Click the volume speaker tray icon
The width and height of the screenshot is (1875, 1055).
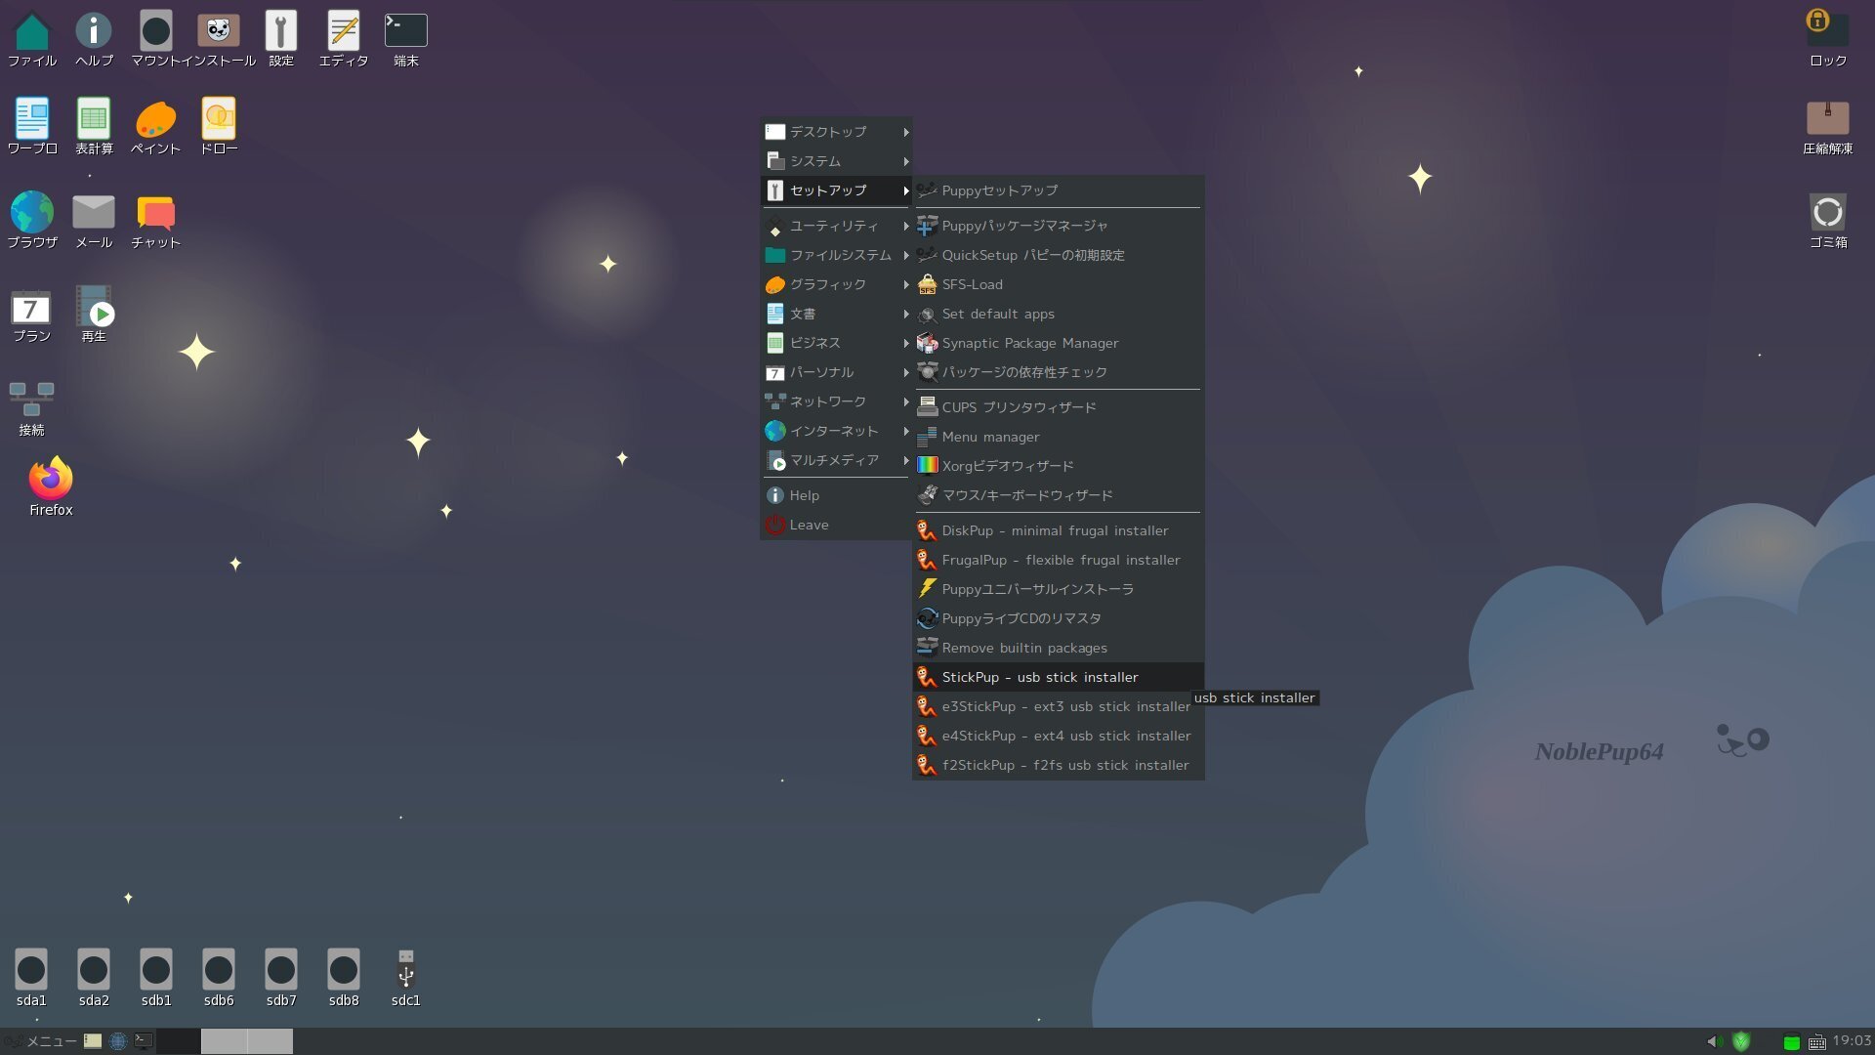1713,1041
